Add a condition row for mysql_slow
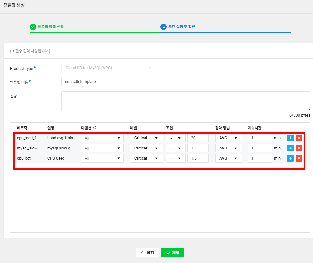 click(290, 148)
